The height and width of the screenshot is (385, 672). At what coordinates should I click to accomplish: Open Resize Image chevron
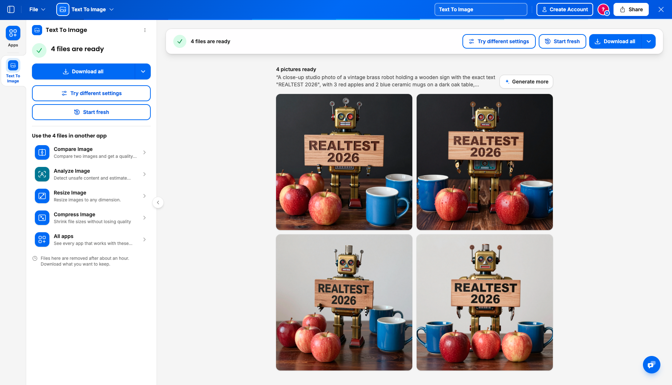click(145, 196)
